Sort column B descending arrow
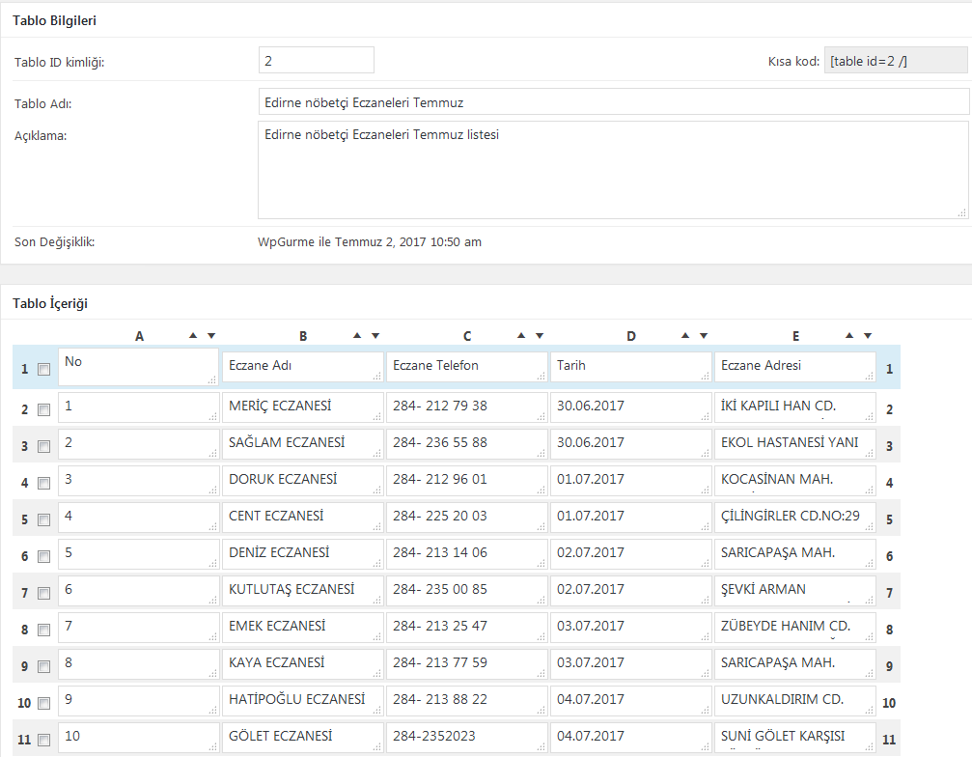This screenshot has height=757, width=972. pos(375,335)
